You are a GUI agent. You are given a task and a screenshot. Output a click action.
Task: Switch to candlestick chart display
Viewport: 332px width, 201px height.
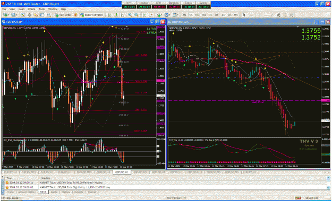(116, 15)
